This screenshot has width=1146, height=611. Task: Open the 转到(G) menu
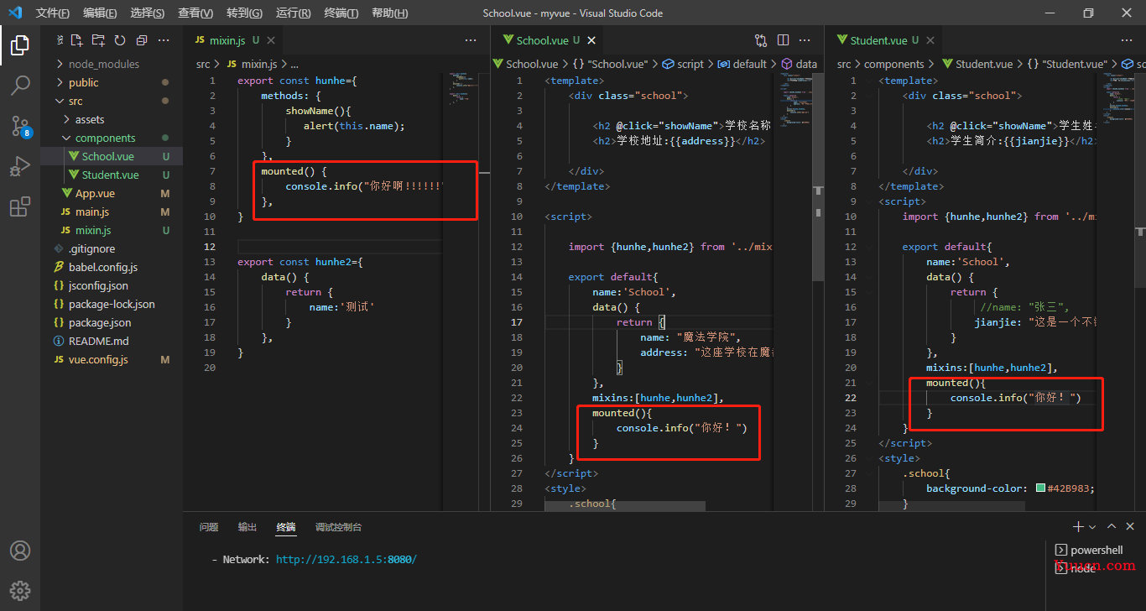(244, 13)
